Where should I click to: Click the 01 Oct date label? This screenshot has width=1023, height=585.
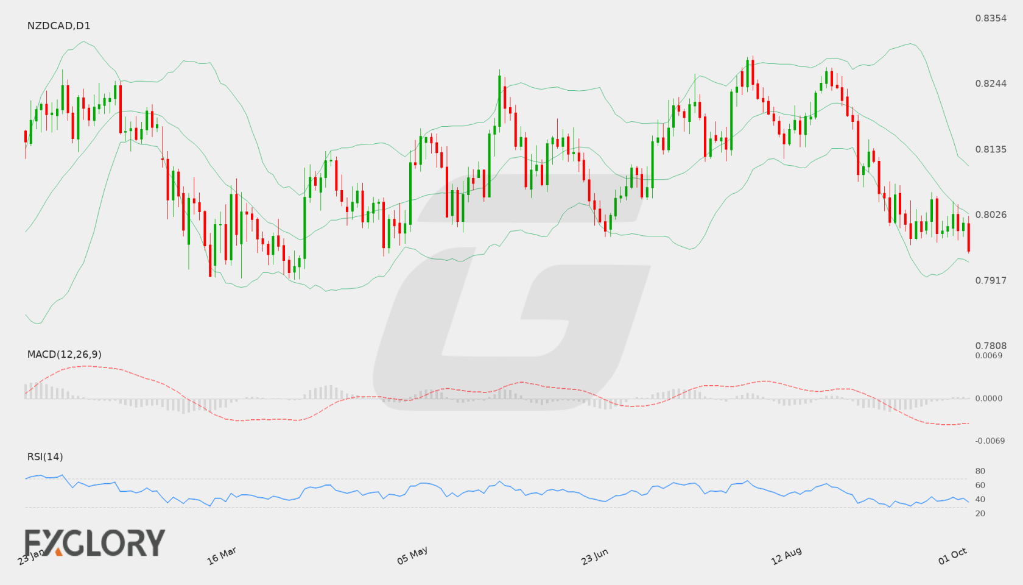pyautogui.click(x=952, y=556)
